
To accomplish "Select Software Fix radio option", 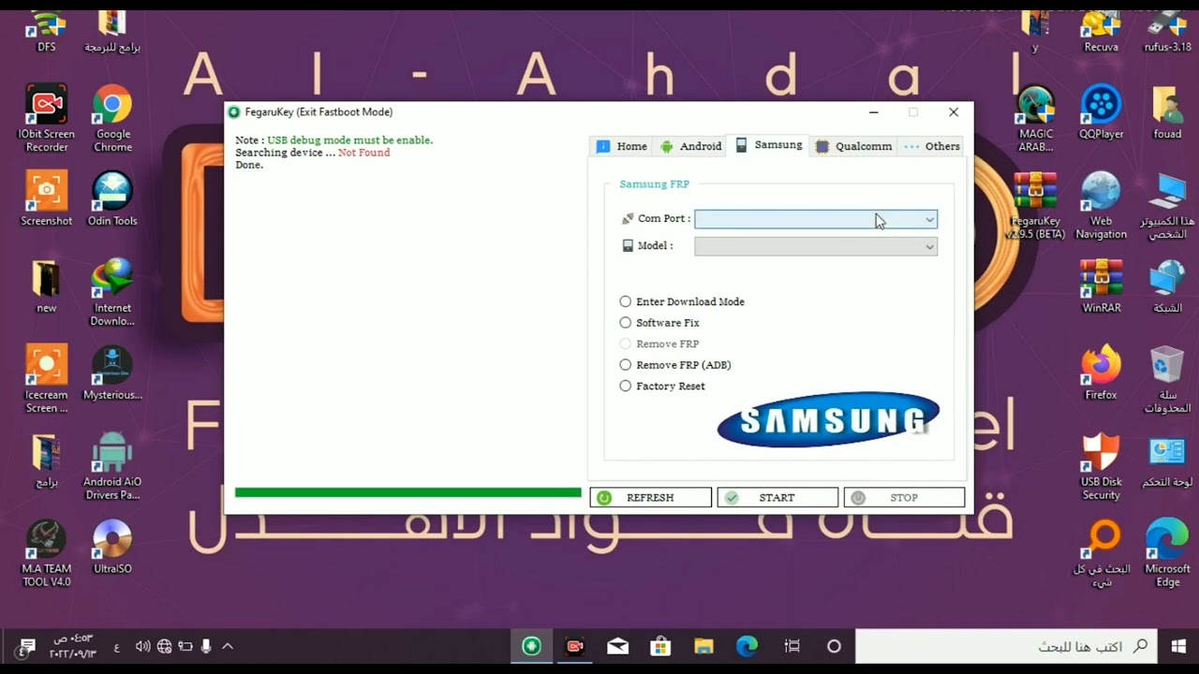I will coord(659,323).
